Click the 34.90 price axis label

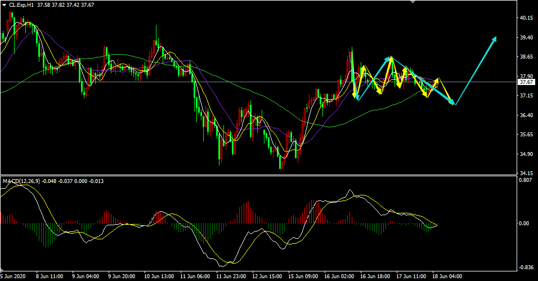(x=527, y=154)
